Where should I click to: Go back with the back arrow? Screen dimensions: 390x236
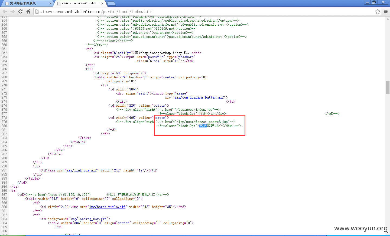tap(5, 11)
